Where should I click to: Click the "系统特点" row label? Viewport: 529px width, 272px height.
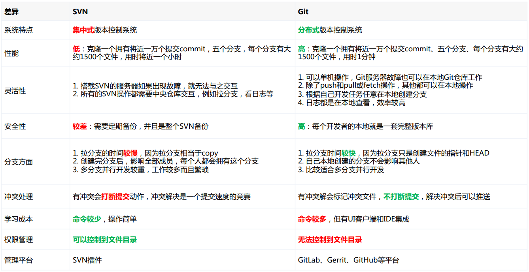click(19, 30)
